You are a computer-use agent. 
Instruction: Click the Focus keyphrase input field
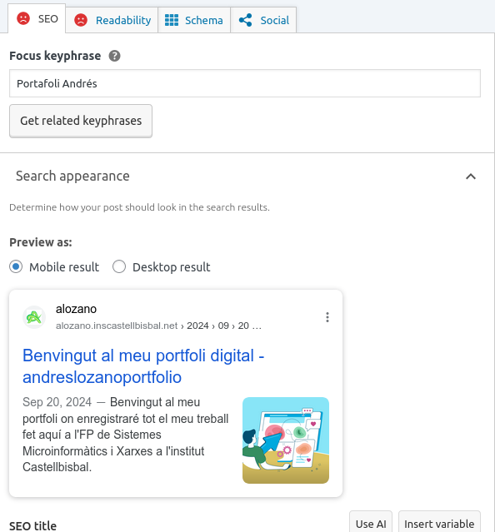(x=245, y=83)
